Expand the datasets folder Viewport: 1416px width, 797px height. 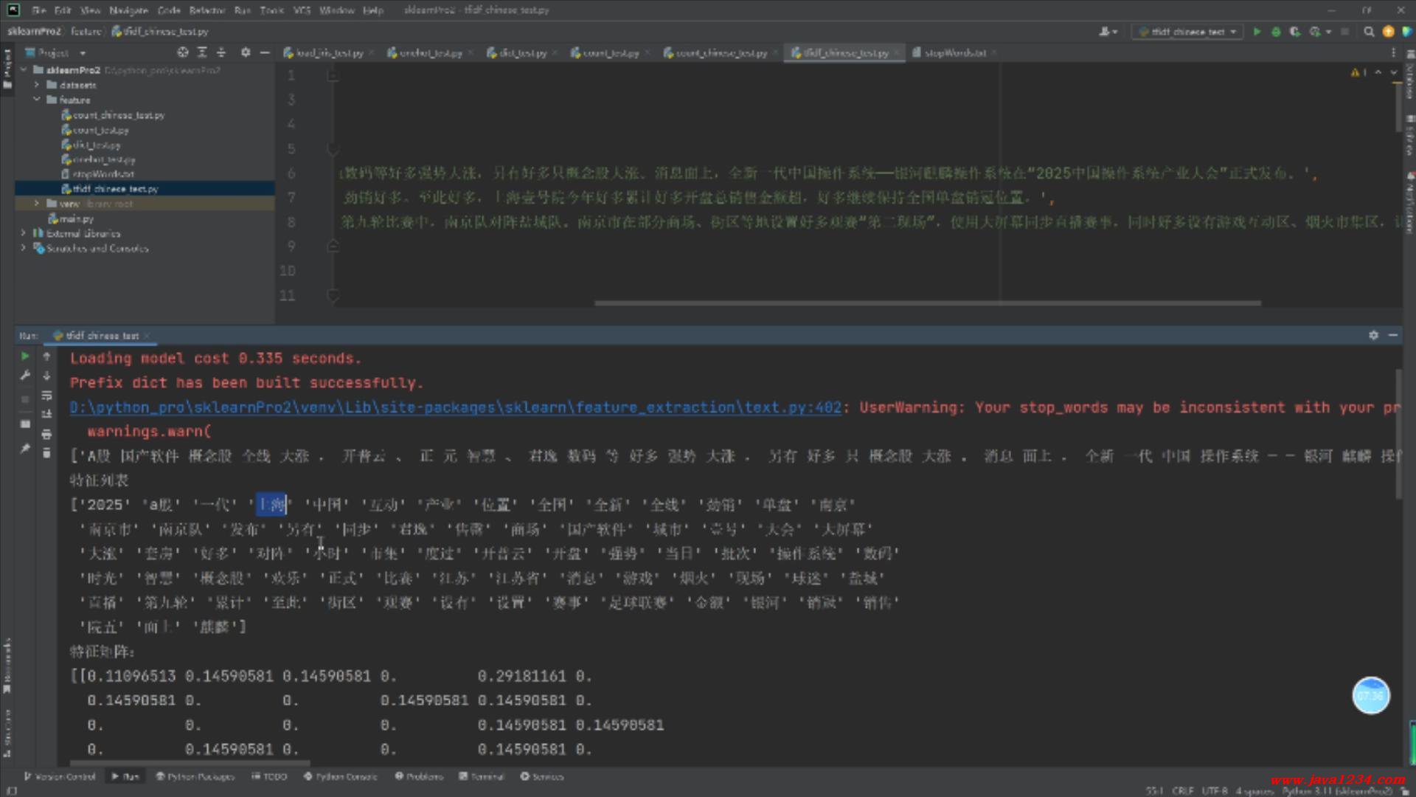click(37, 85)
